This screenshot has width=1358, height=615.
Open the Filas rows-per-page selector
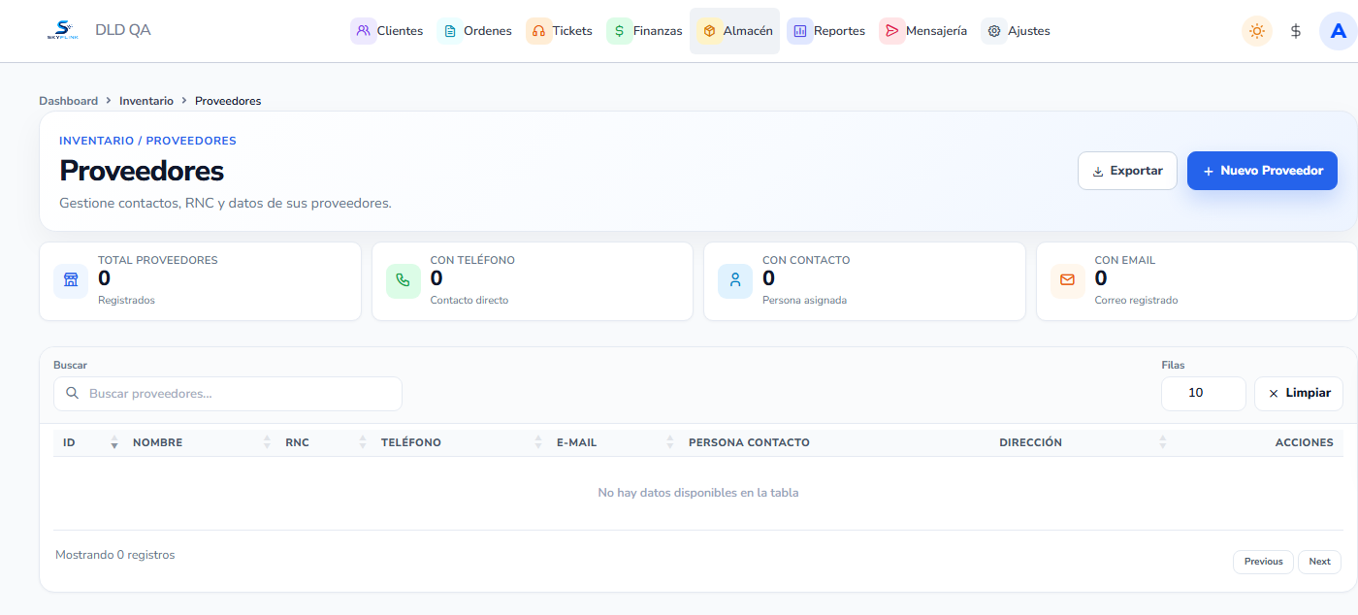coord(1204,394)
